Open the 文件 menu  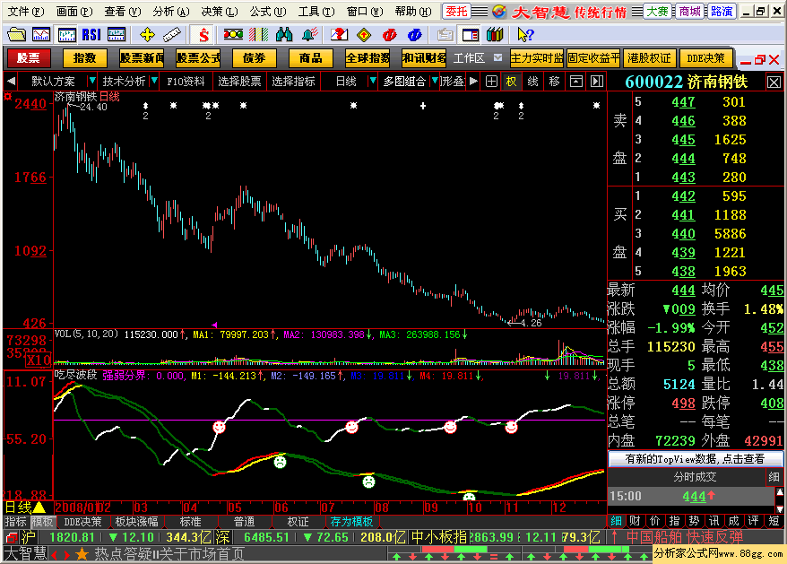point(26,12)
